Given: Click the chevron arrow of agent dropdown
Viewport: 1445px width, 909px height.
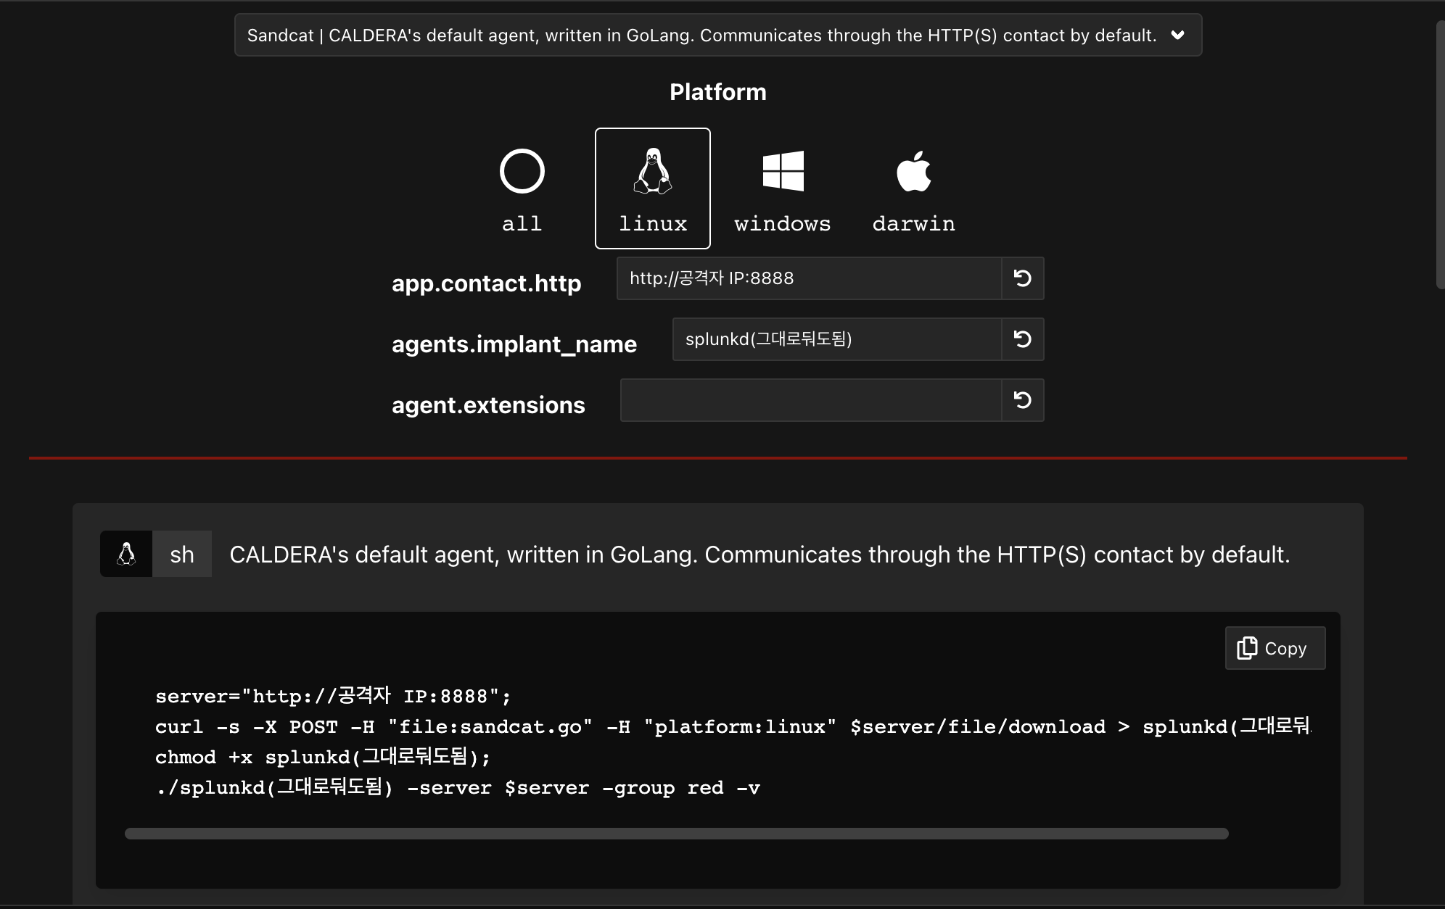Looking at the screenshot, I should coord(1178,36).
